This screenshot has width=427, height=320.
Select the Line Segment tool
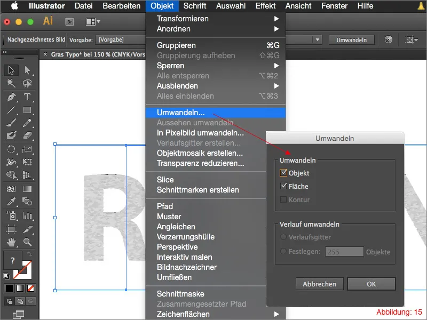pyautogui.click(x=11, y=110)
